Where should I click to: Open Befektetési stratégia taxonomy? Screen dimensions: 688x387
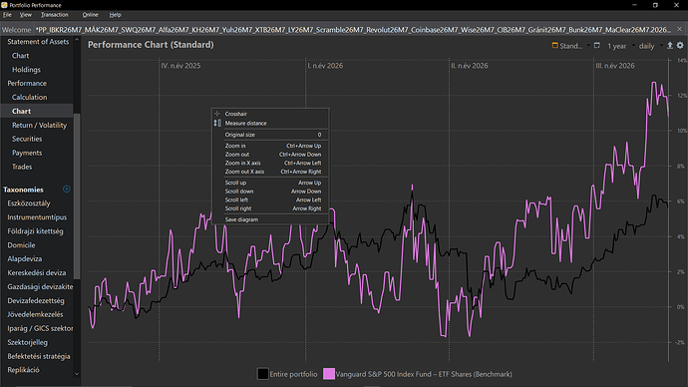point(39,356)
